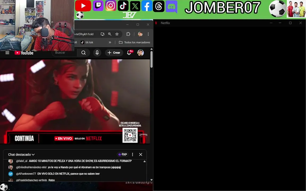Click the TikTok icon in the banner
The image size is (306, 191).
123,6
